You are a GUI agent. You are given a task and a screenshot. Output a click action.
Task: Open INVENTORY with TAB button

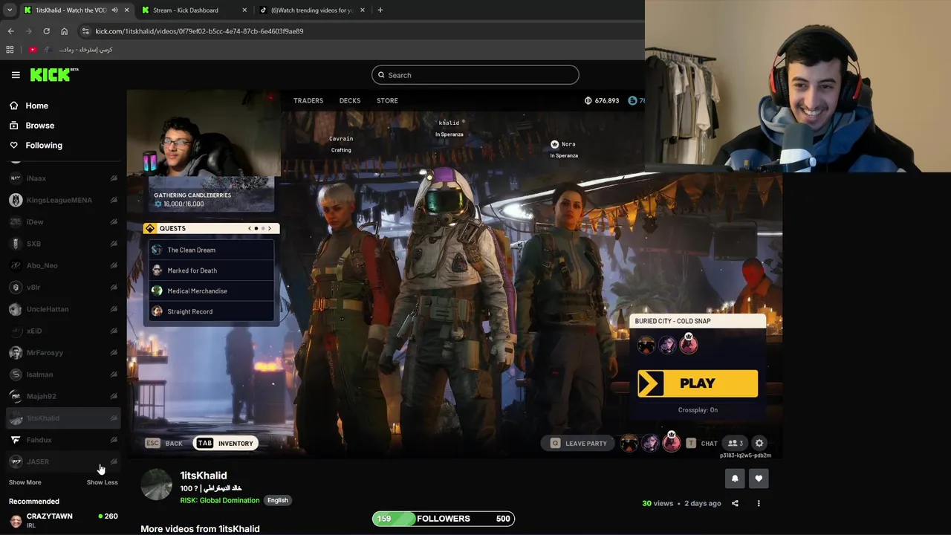pyautogui.click(x=225, y=444)
